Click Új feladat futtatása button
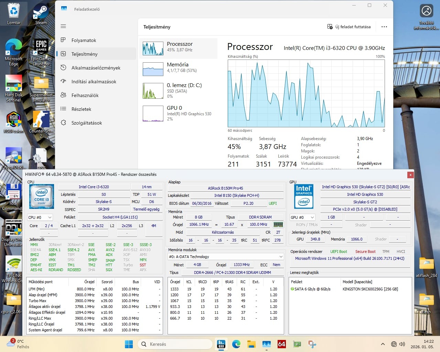Image resolution: width=440 pixels, height=352 pixels. 349,27
